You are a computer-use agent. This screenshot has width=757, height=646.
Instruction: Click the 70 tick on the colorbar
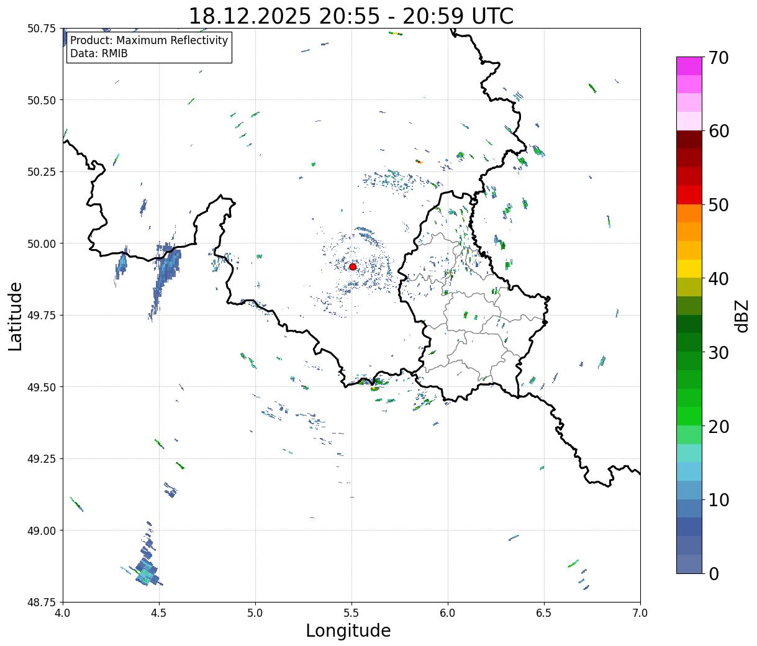(x=718, y=58)
